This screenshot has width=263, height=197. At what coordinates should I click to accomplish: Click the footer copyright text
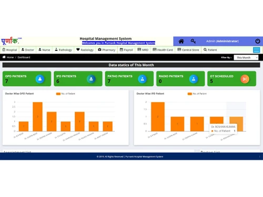tap(130, 157)
